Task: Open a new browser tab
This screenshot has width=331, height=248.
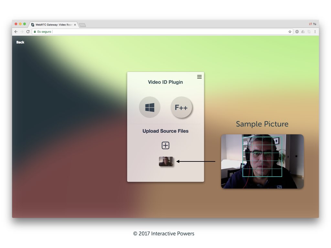Action: (82, 25)
